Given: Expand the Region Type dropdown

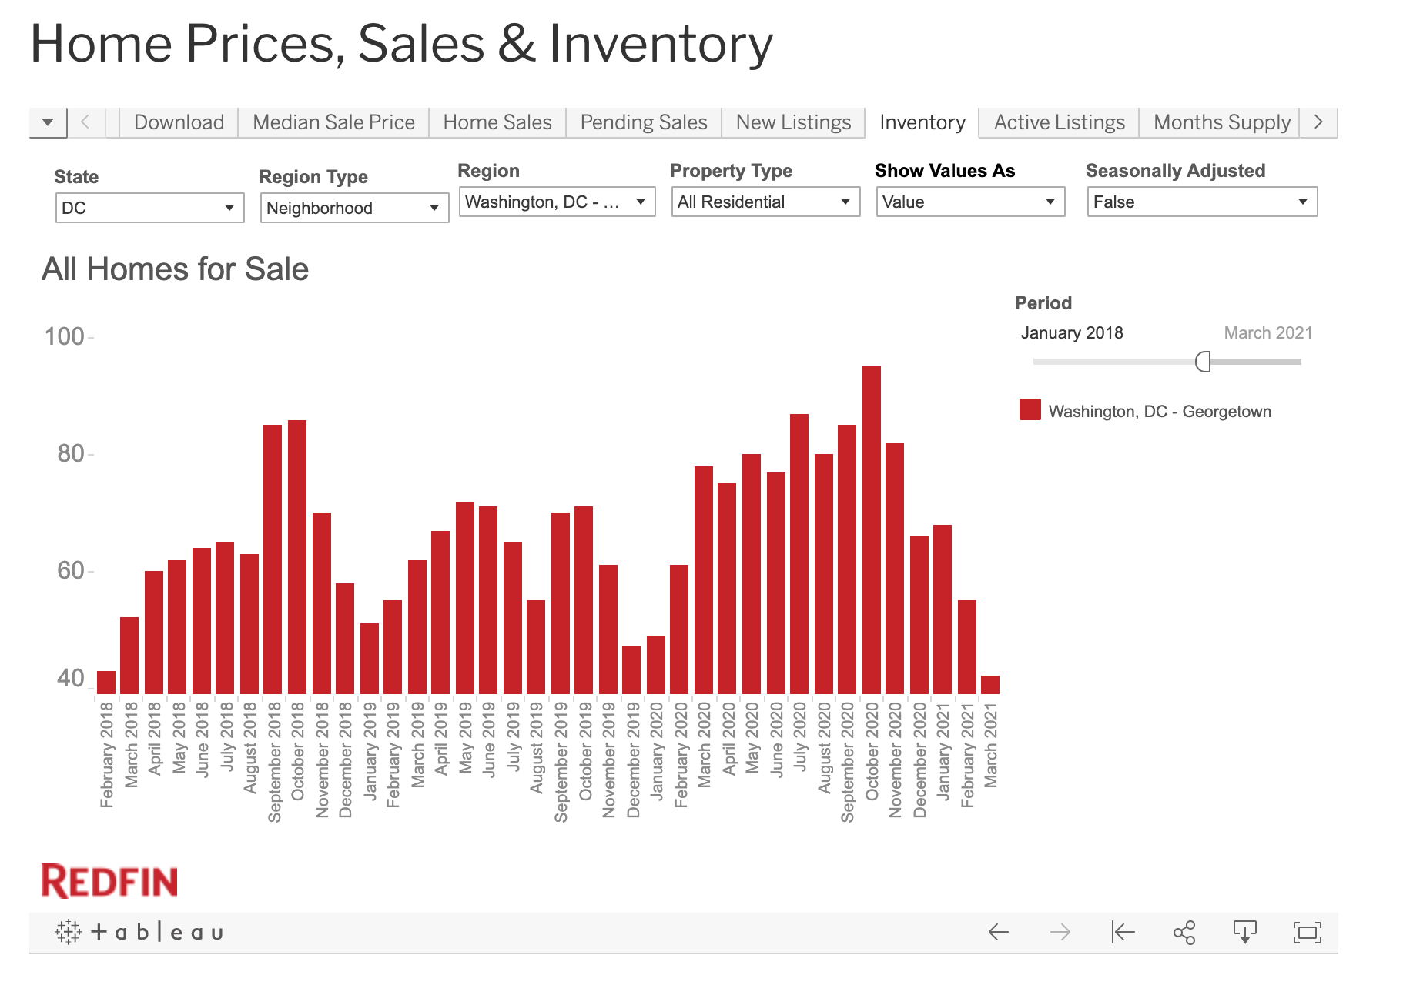Looking at the screenshot, I should pyautogui.click(x=354, y=208).
